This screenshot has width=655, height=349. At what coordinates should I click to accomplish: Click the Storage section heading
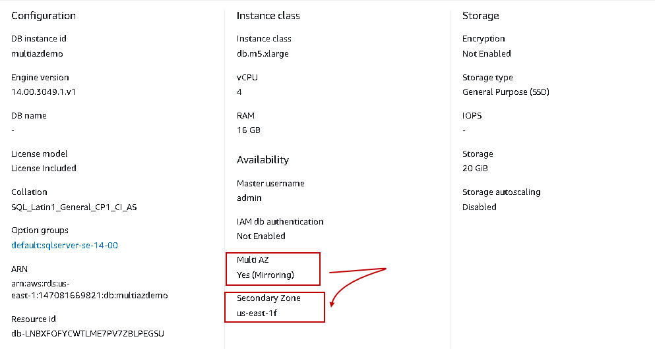[x=480, y=15]
